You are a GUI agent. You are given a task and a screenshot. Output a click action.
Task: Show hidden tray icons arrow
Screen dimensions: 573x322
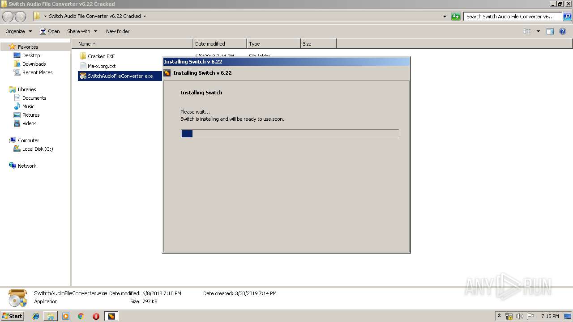(499, 316)
